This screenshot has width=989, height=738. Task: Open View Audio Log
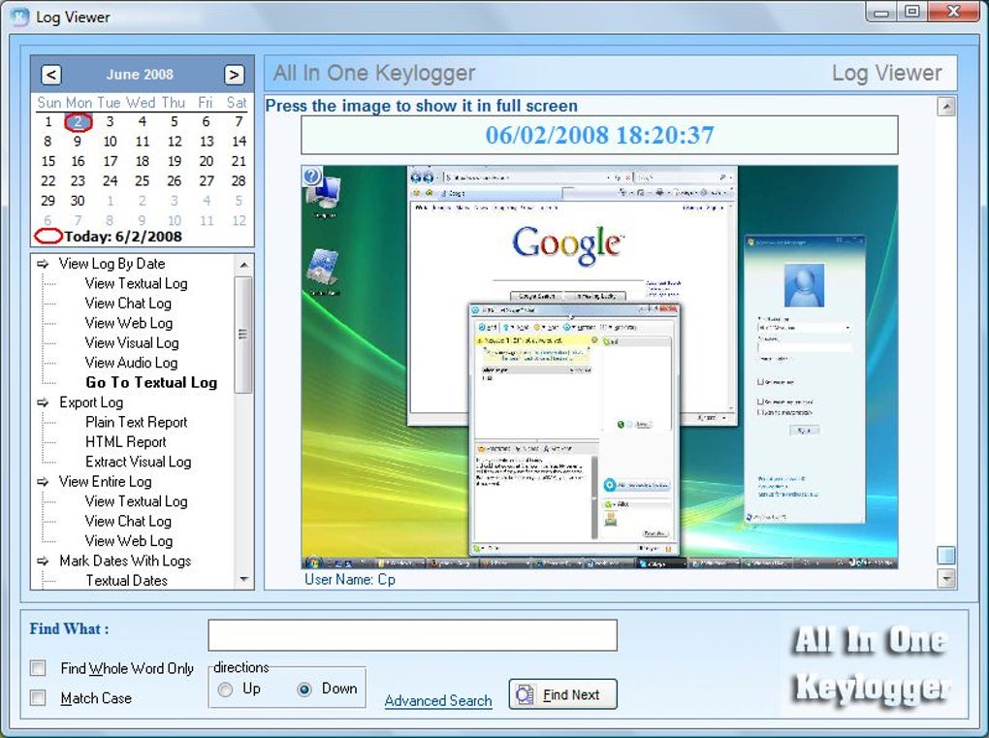[131, 363]
